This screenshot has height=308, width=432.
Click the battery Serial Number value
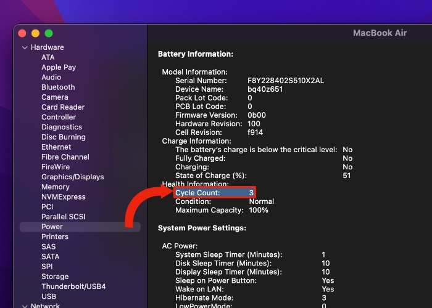click(x=286, y=81)
